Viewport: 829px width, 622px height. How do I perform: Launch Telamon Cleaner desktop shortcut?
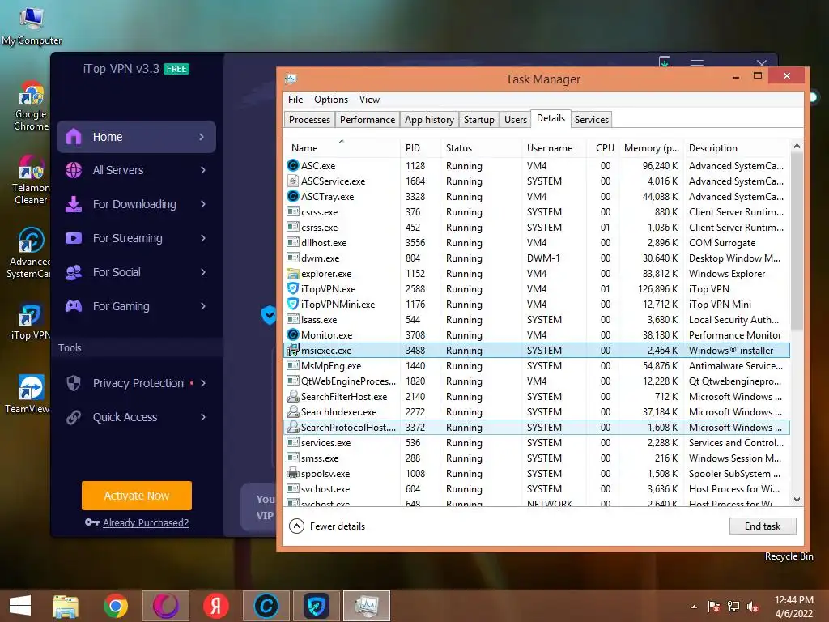[31, 180]
